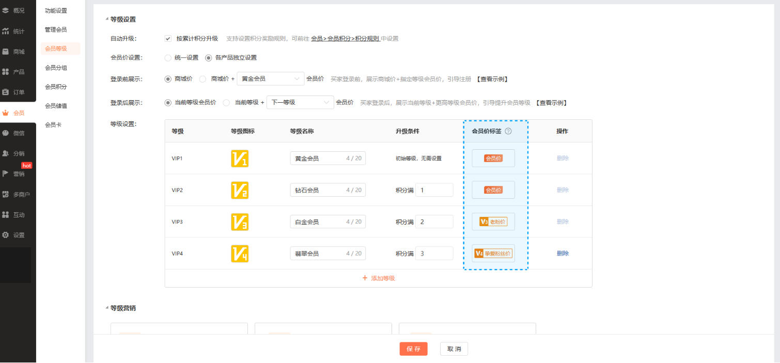Open the 订单 orders sidebar icon

(x=6, y=92)
